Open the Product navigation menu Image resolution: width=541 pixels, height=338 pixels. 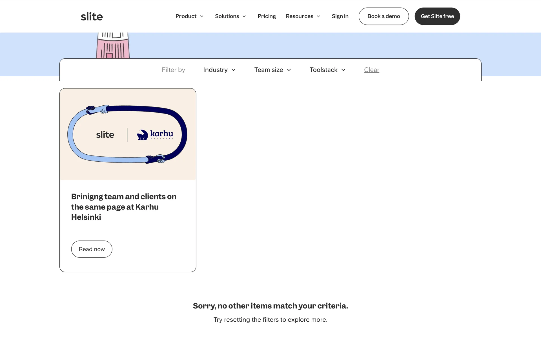pyautogui.click(x=186, y=16)
